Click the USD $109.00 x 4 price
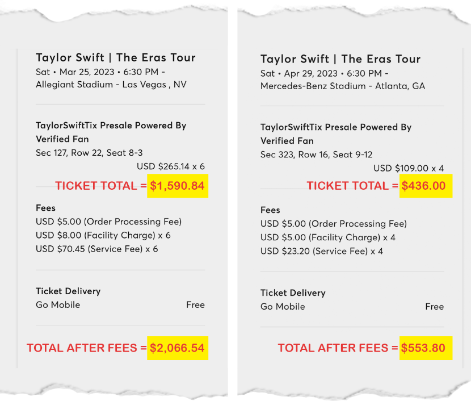This screenshot has width=471, height=401. (x=409, y=169)
